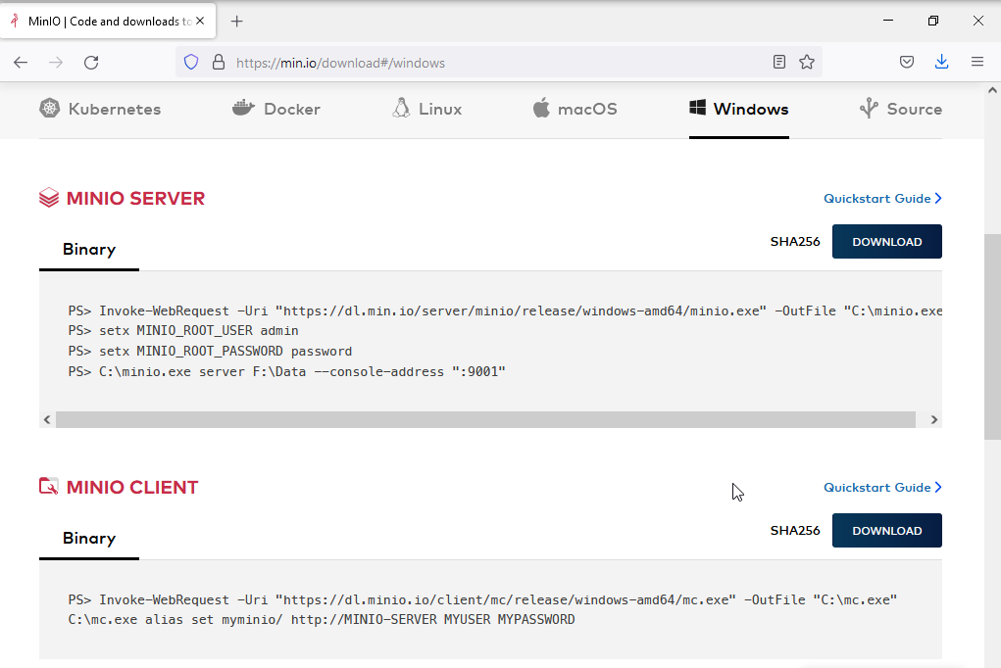Select the macOS platform tab
This screenshot has width=1001, height=668.
point(575,109)
